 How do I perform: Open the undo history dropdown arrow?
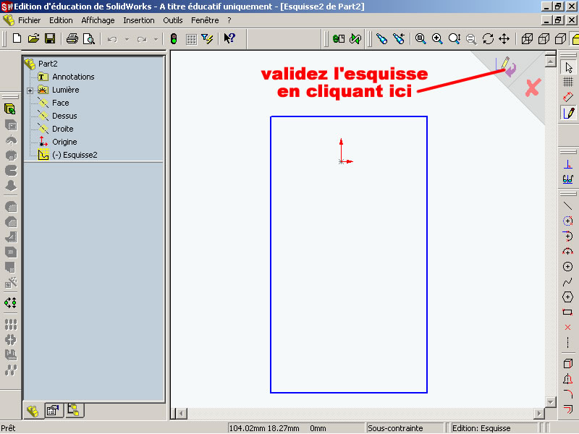126,39
